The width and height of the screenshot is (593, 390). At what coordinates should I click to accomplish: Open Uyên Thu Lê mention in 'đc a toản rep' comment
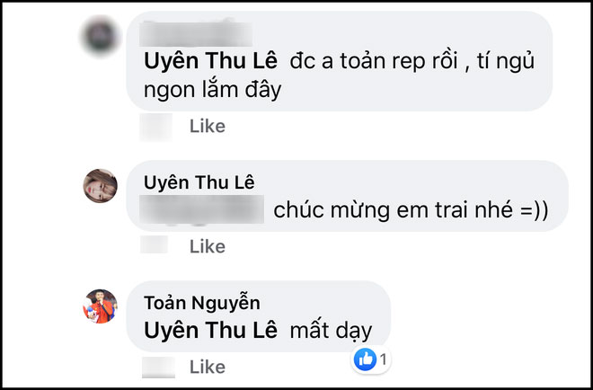tap(210, 61)
